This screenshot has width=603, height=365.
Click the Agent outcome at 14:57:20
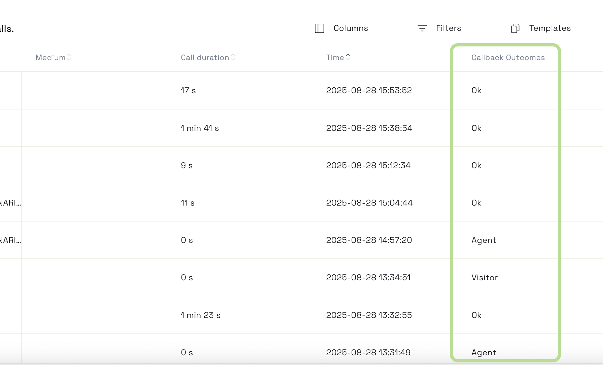click(484, 240)
